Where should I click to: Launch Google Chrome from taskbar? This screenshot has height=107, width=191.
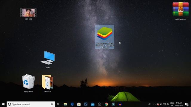[x=106, y=104]
